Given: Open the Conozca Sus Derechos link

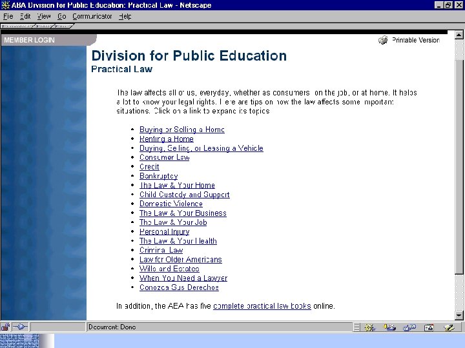Looking at the screenshot, I should (x=179, y=287).
